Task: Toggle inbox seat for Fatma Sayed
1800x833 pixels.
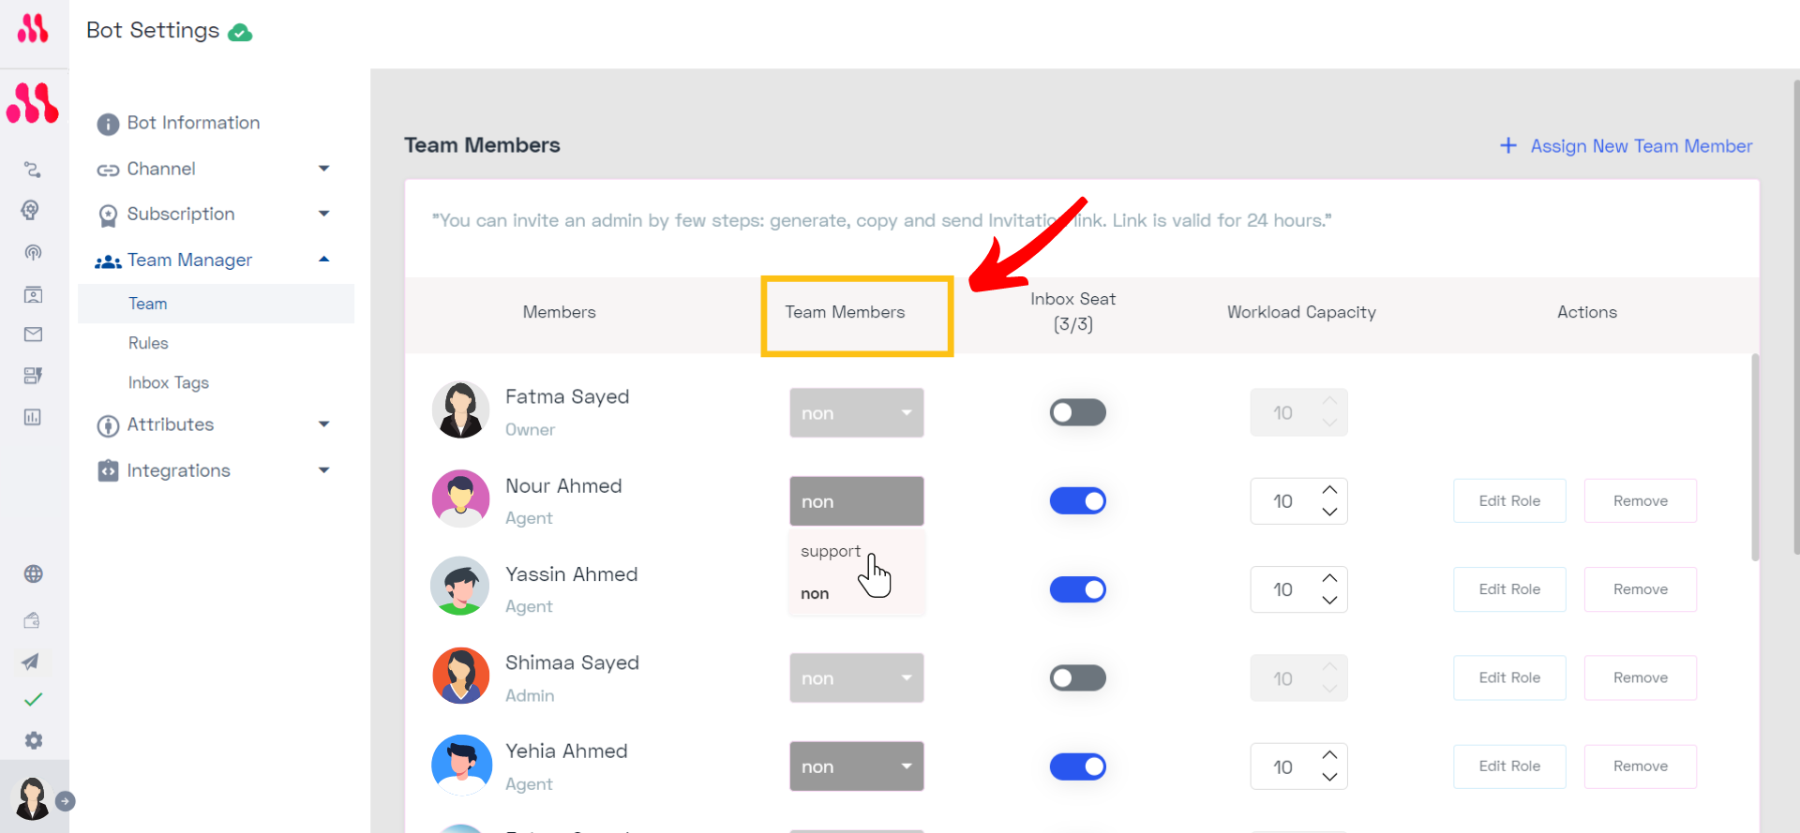Action: pyautogui.click(x=1077, y=412)
